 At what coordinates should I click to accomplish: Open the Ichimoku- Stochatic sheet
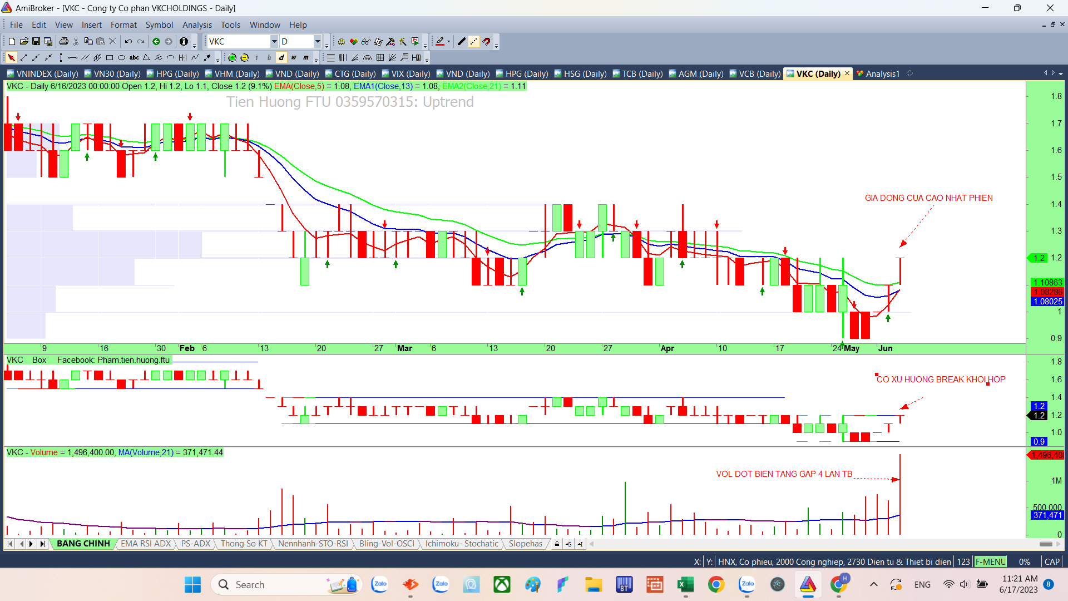(x=462, y=544)
